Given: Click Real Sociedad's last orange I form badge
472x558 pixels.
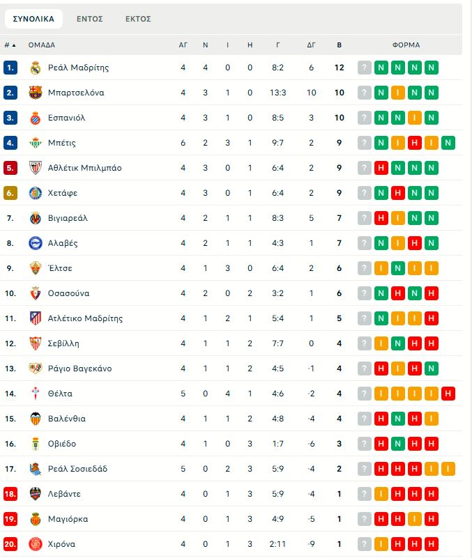Looking at the screenshot, I should pos(448,469).
